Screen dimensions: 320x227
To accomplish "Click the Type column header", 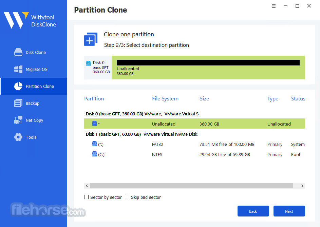I will [x=272, y=99].
